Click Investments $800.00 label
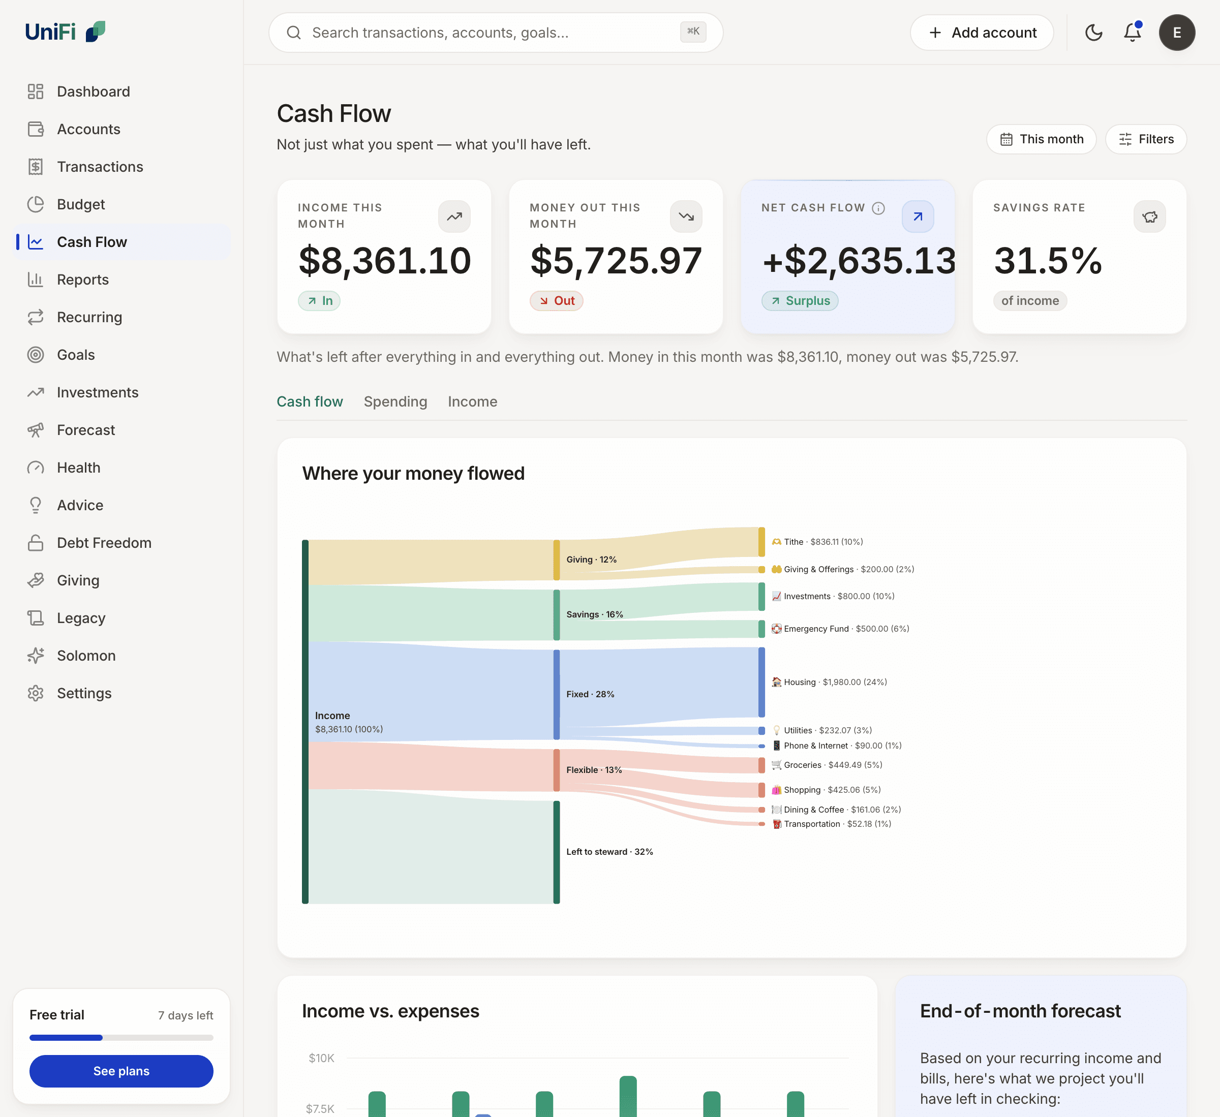1220x1117 pixels. 833,596
